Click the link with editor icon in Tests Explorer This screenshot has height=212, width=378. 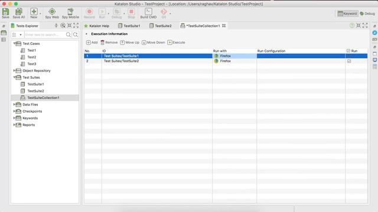[63, 25]
